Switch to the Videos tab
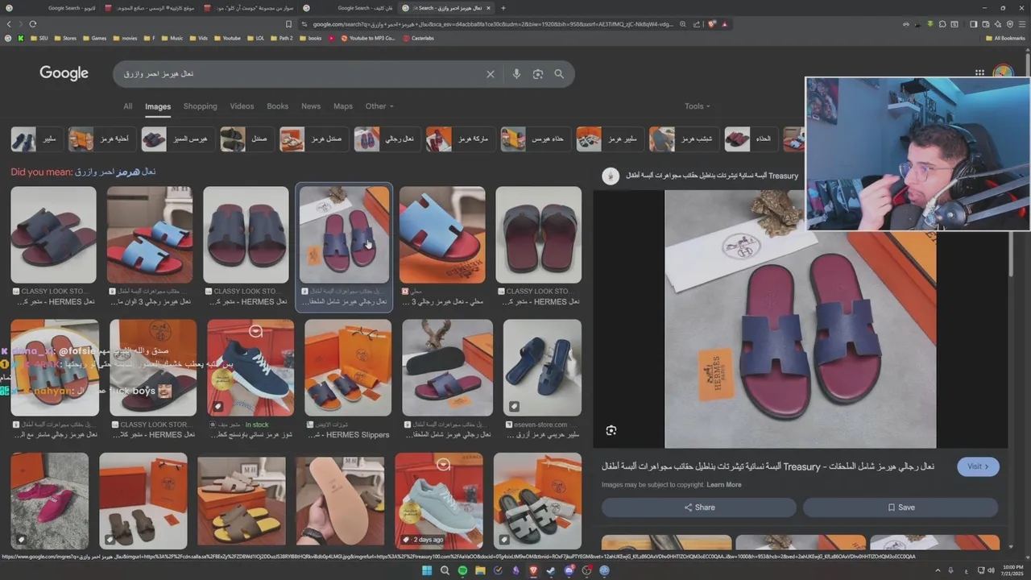The width and height of the screenshot is (1031, 580). point(242,106)
